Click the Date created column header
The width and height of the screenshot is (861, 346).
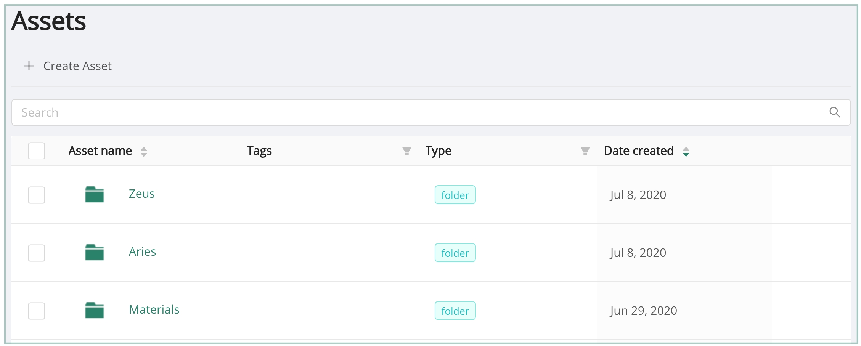(x=639, y=151)
